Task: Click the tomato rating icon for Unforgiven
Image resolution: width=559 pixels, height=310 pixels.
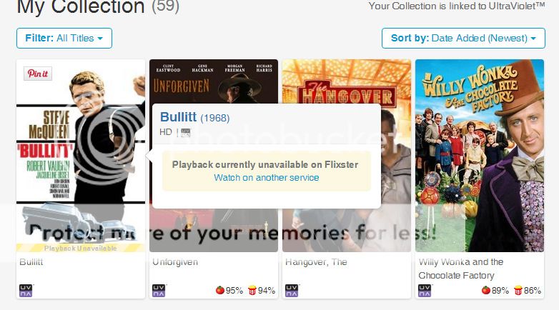Action: (x=220, y=291)
